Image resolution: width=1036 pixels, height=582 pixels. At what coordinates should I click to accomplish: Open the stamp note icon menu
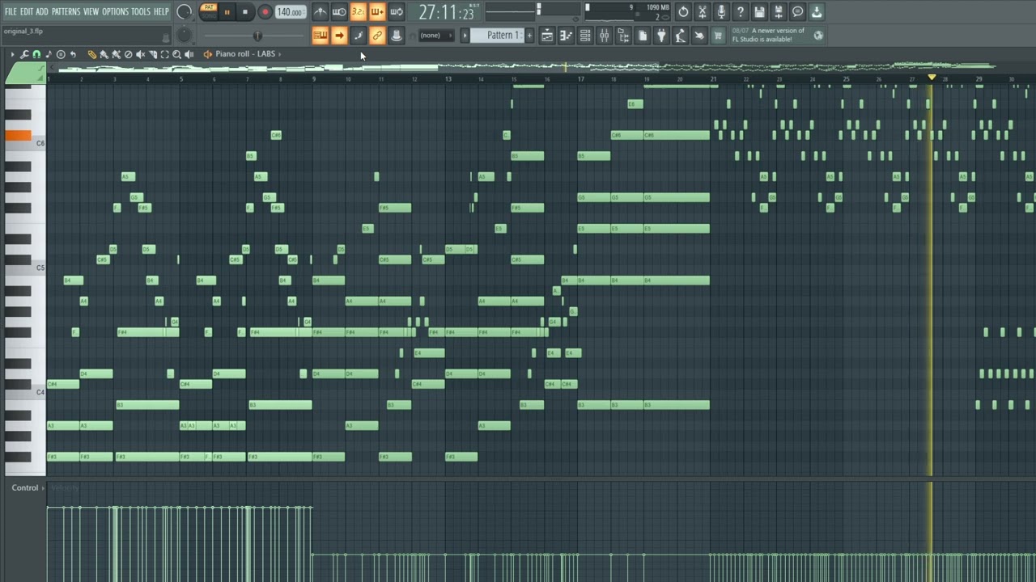pos(49,54)
